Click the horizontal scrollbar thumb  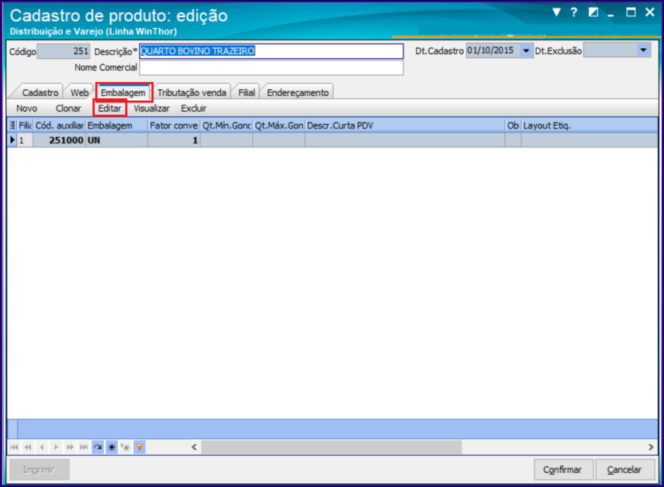click(331, 447)
